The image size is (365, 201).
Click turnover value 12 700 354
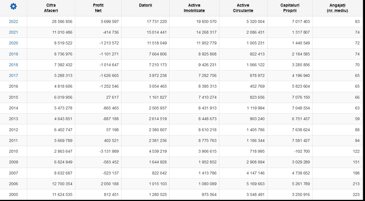[x=62, y=184]
